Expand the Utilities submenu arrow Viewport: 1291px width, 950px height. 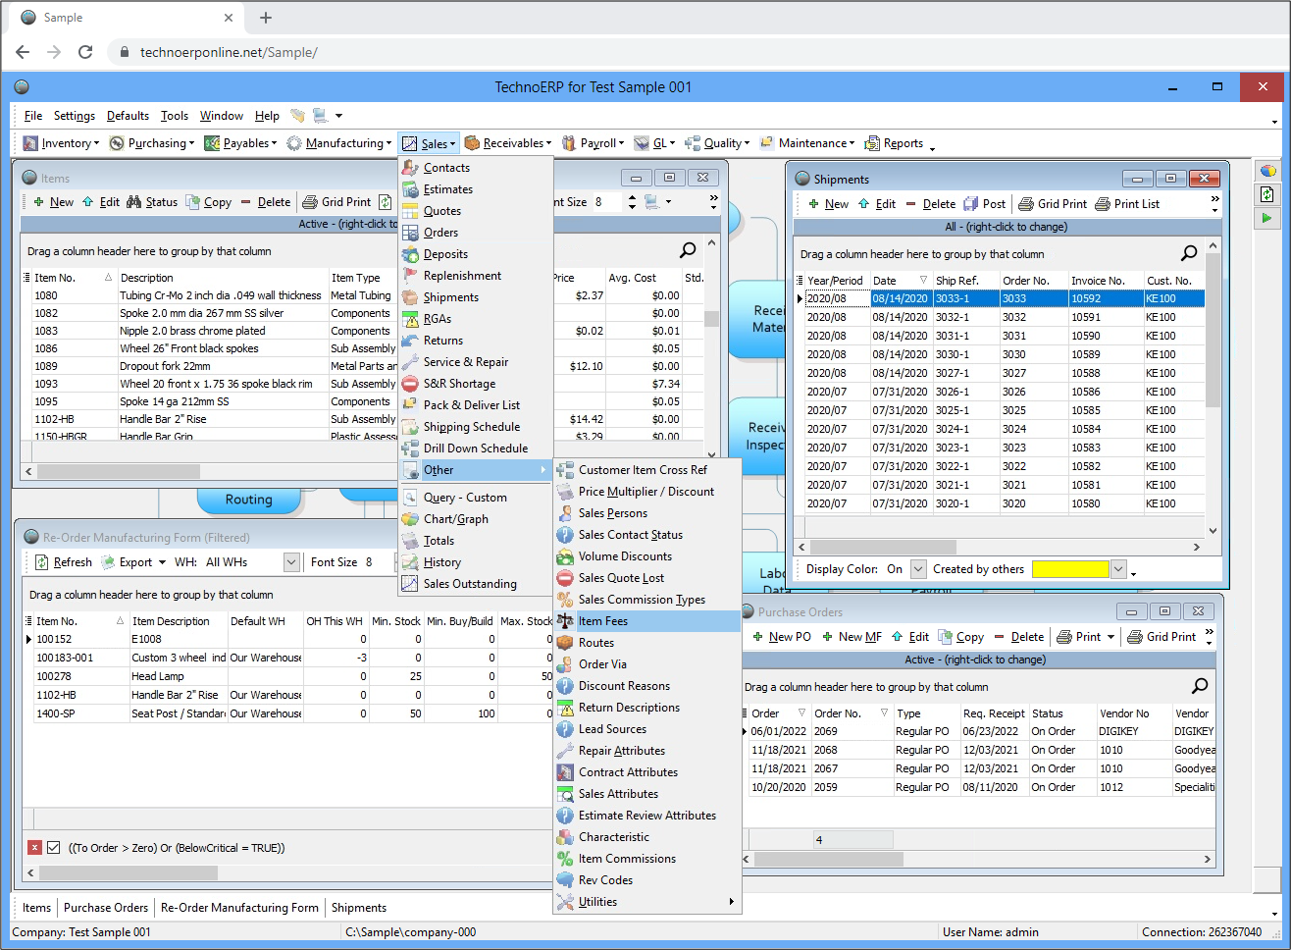tap(731, 902)
